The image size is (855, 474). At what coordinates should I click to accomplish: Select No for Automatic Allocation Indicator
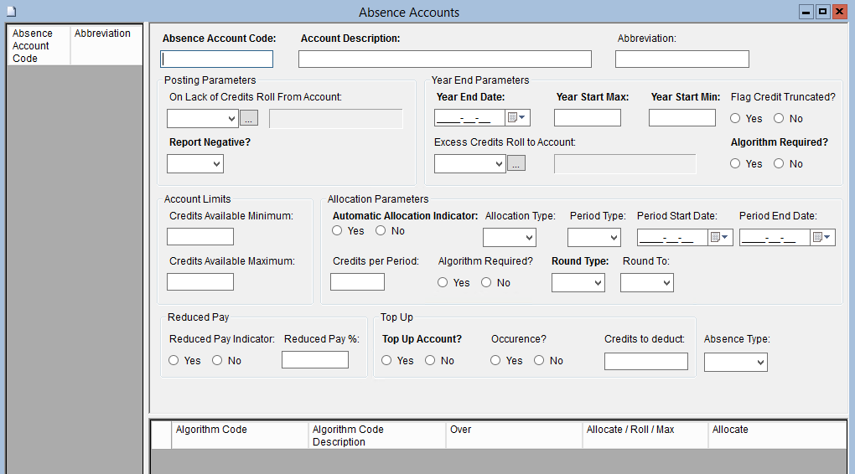pos(381,231)
